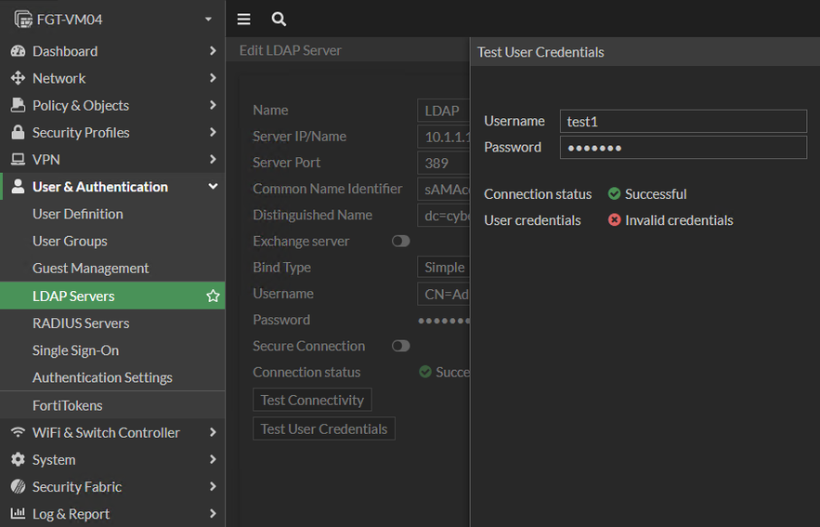Enable the Secure Connection toggle
Screen dimensions: 820x527
click(x=400, y=346)
